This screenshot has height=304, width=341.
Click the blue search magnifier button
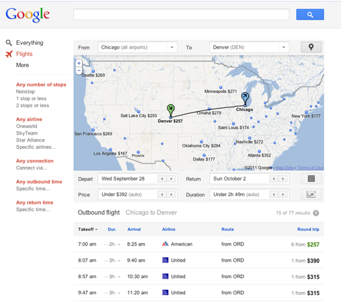(x=310, y=14)
